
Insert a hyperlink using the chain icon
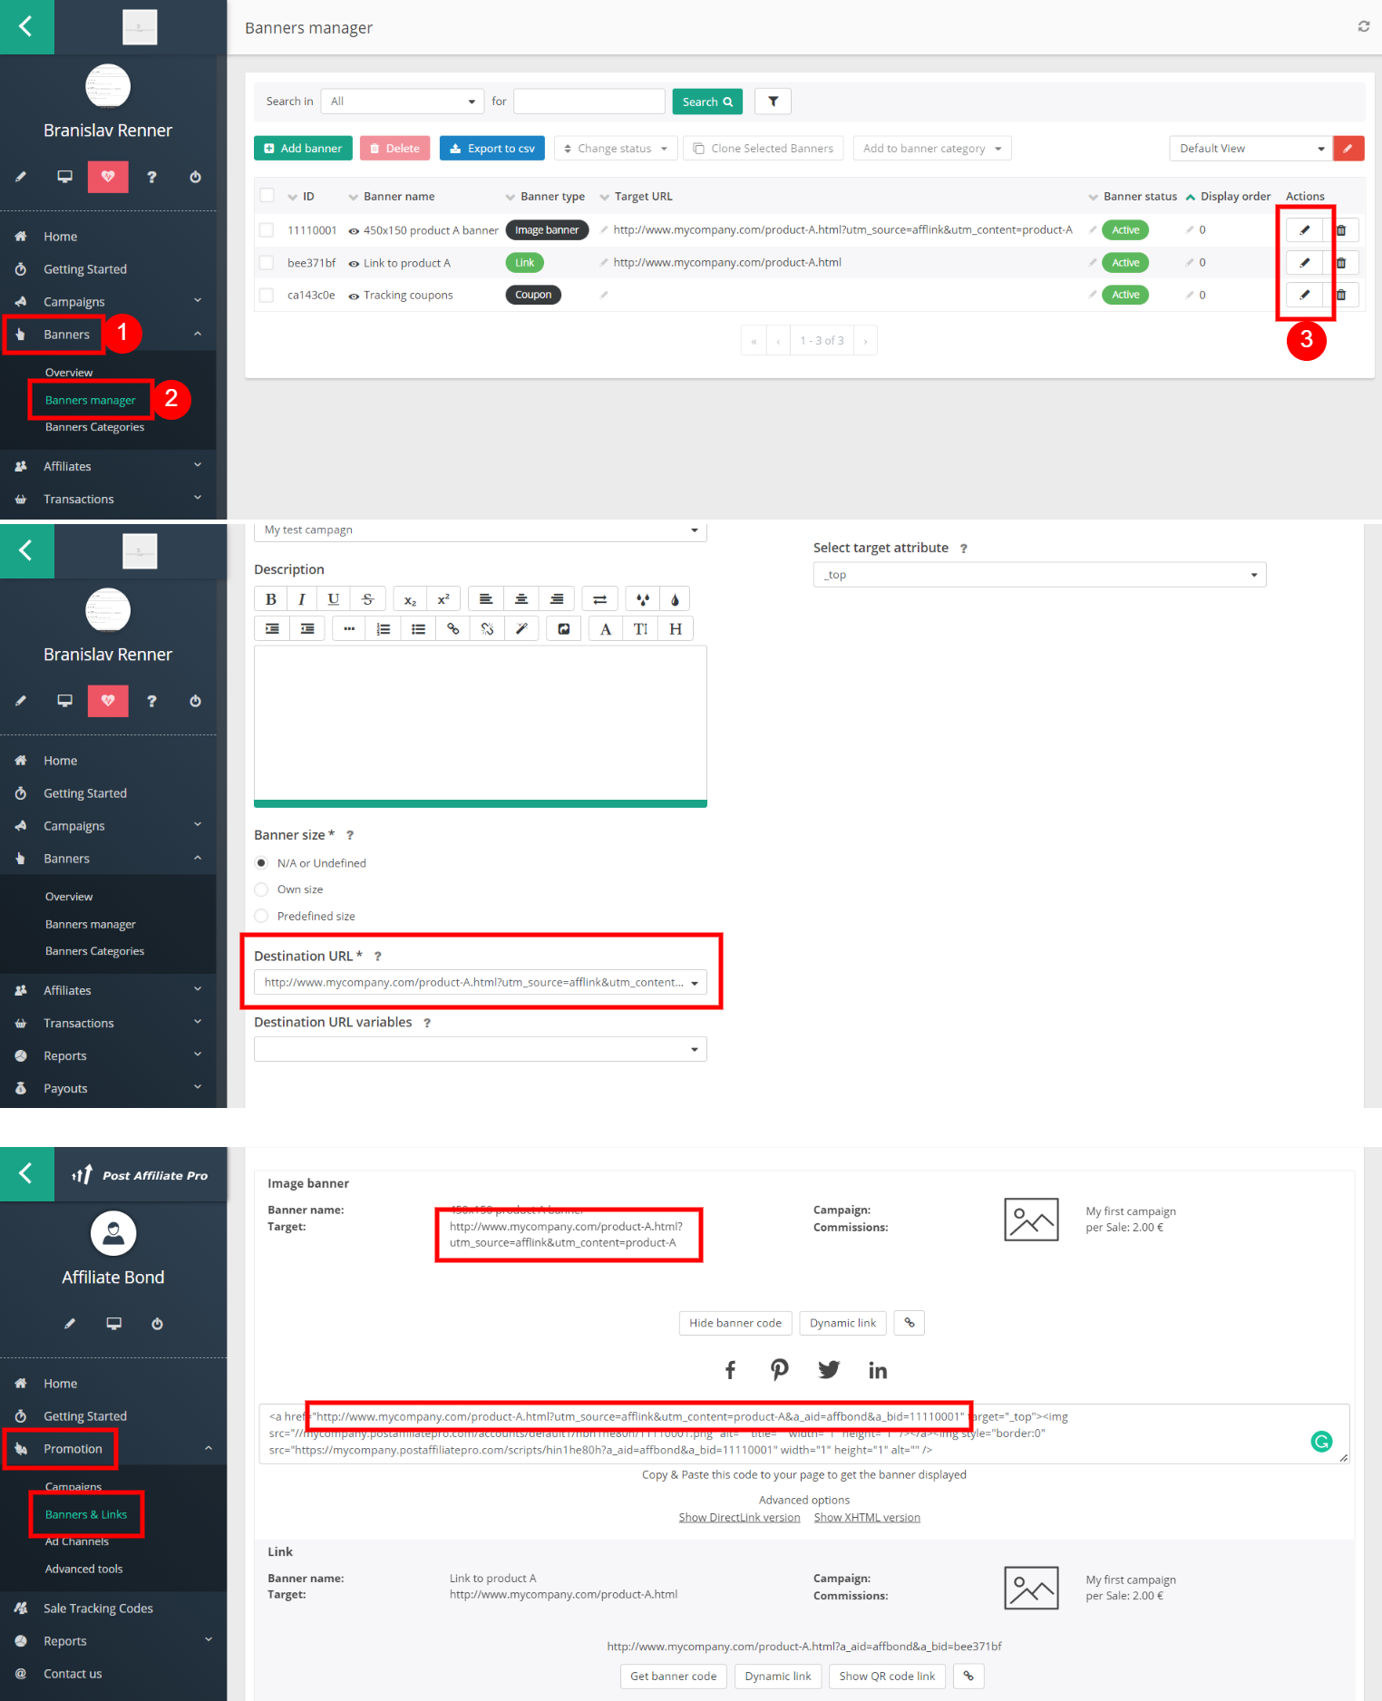(x=453, y=629)
